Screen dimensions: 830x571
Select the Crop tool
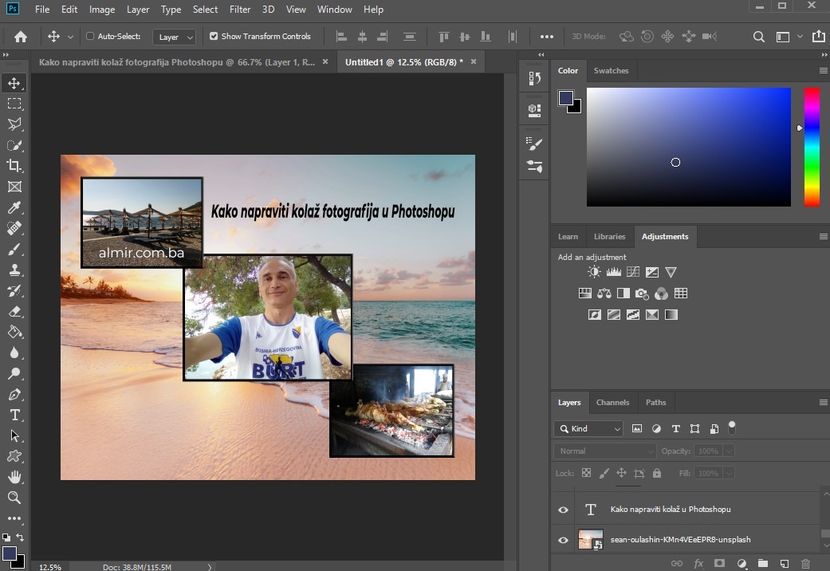pyautogui.click(x=14, y=166)
